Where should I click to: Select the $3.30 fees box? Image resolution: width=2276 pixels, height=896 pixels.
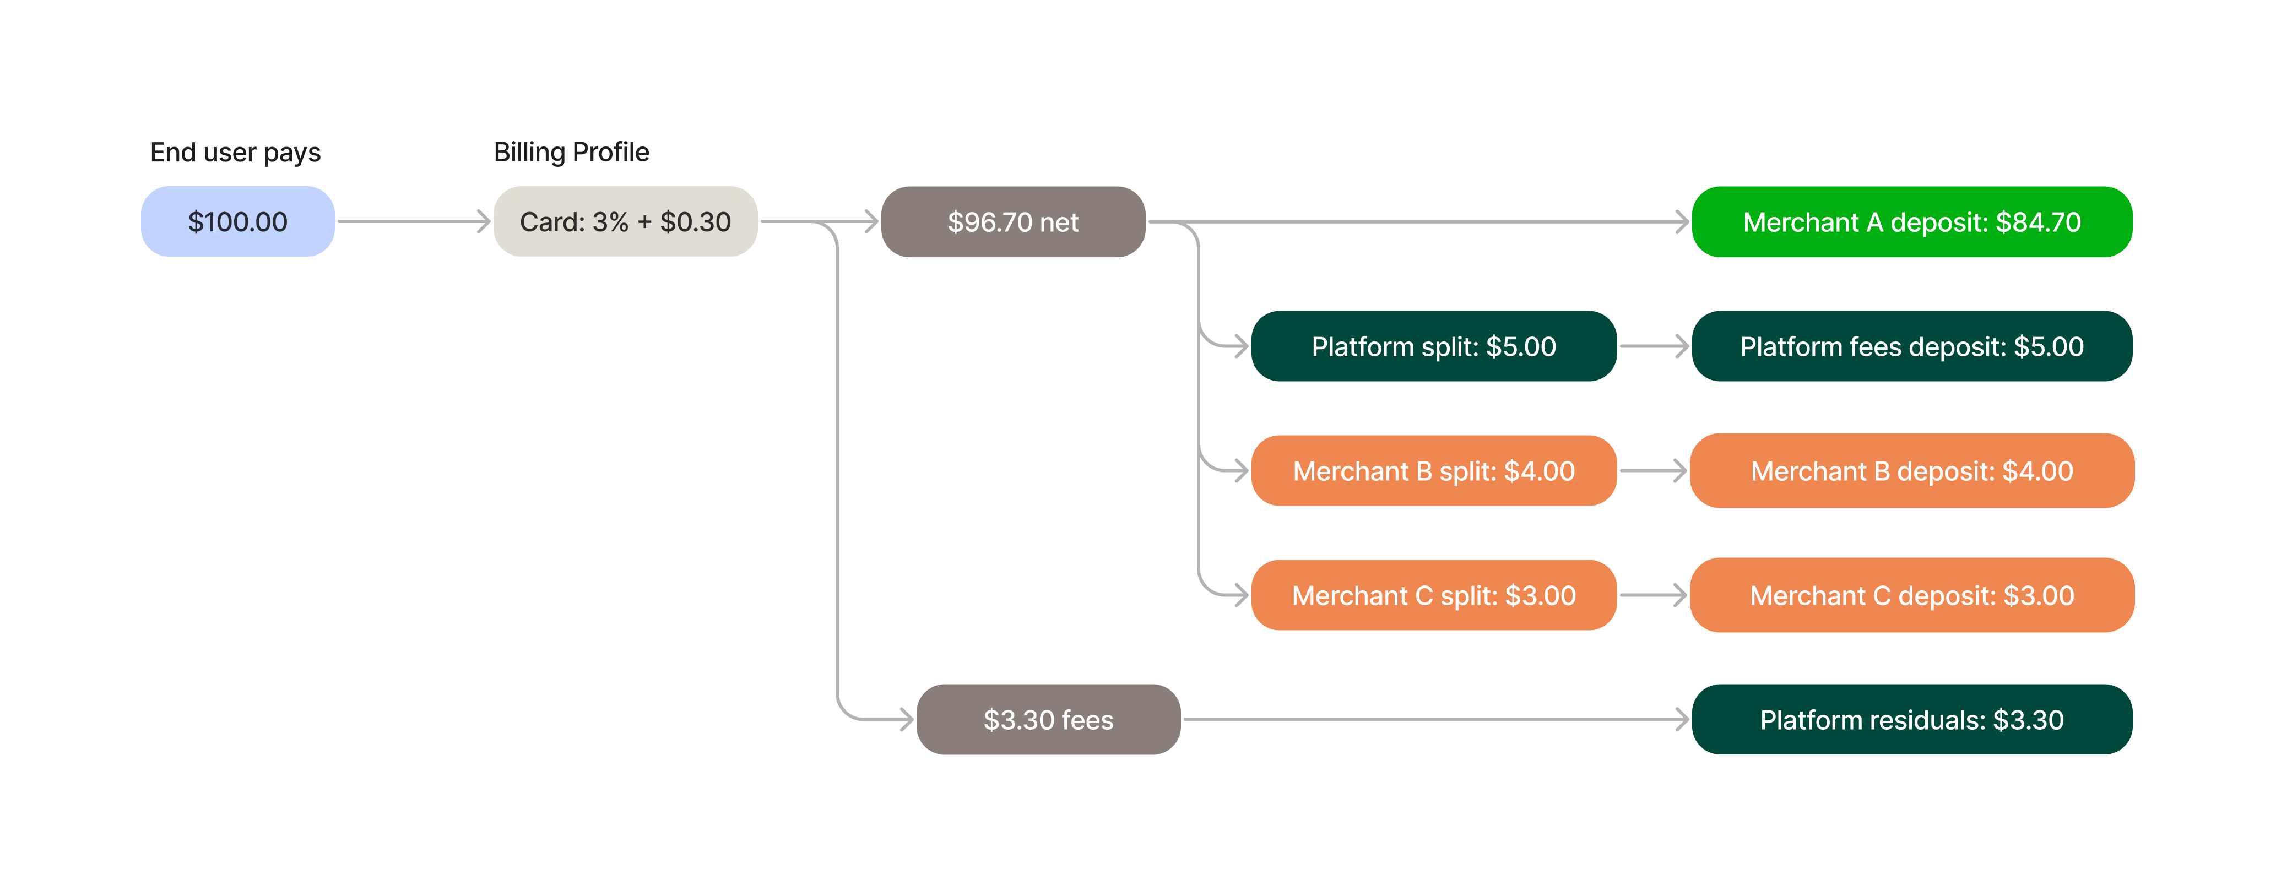(x=1049, y=719)
